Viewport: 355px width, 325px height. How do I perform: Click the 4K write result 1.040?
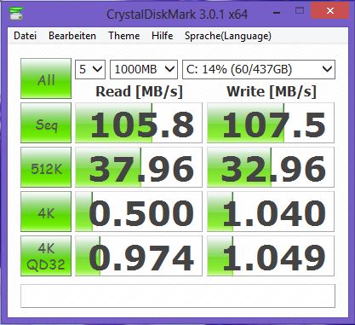click(x=271, y=212)
